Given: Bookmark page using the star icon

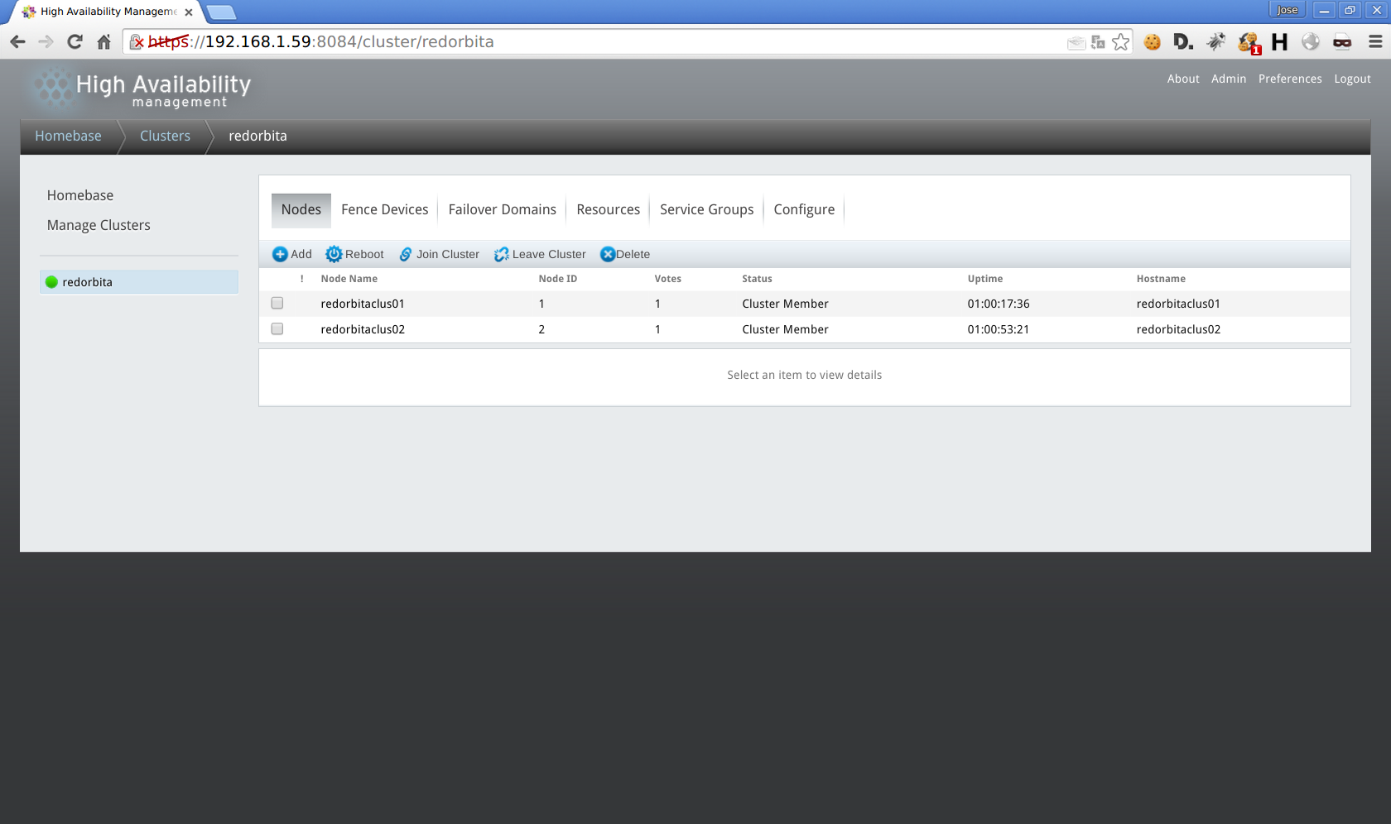Looking at the screenshot, I should [x=1120, y=42].
